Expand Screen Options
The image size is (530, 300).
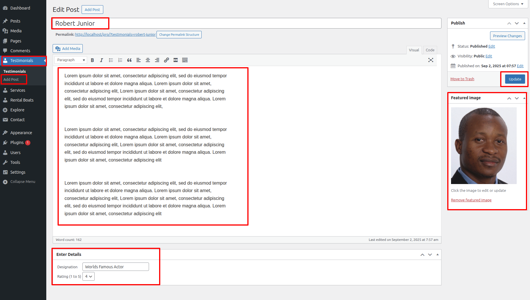coord(508,4)
